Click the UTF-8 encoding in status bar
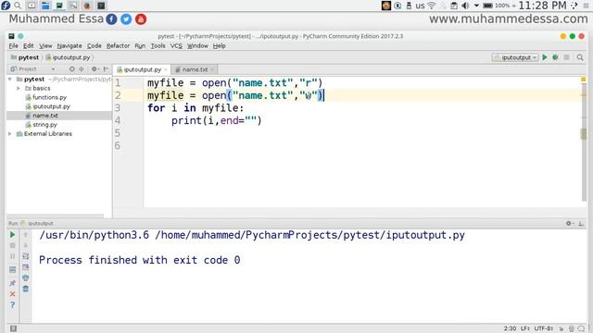 click(x=544, y=328)
